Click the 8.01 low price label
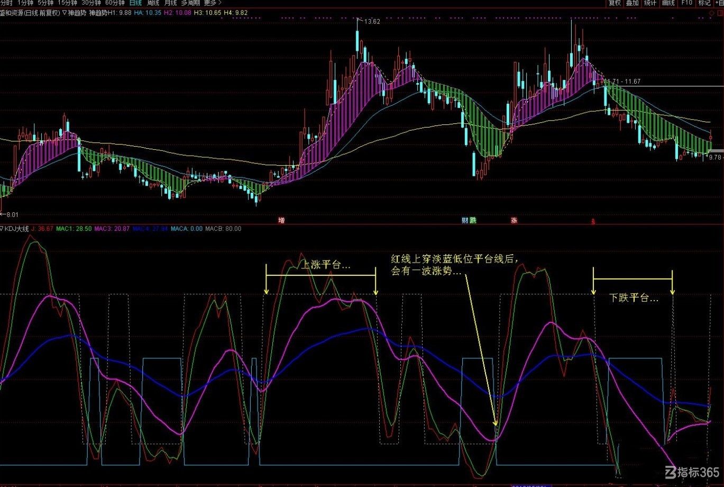Viewport: 724px width, 487px height. tap(12, 214)
